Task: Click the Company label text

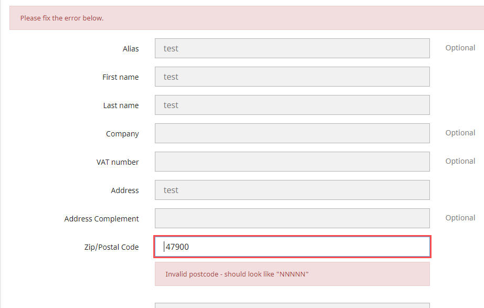Action: point(122,133)
